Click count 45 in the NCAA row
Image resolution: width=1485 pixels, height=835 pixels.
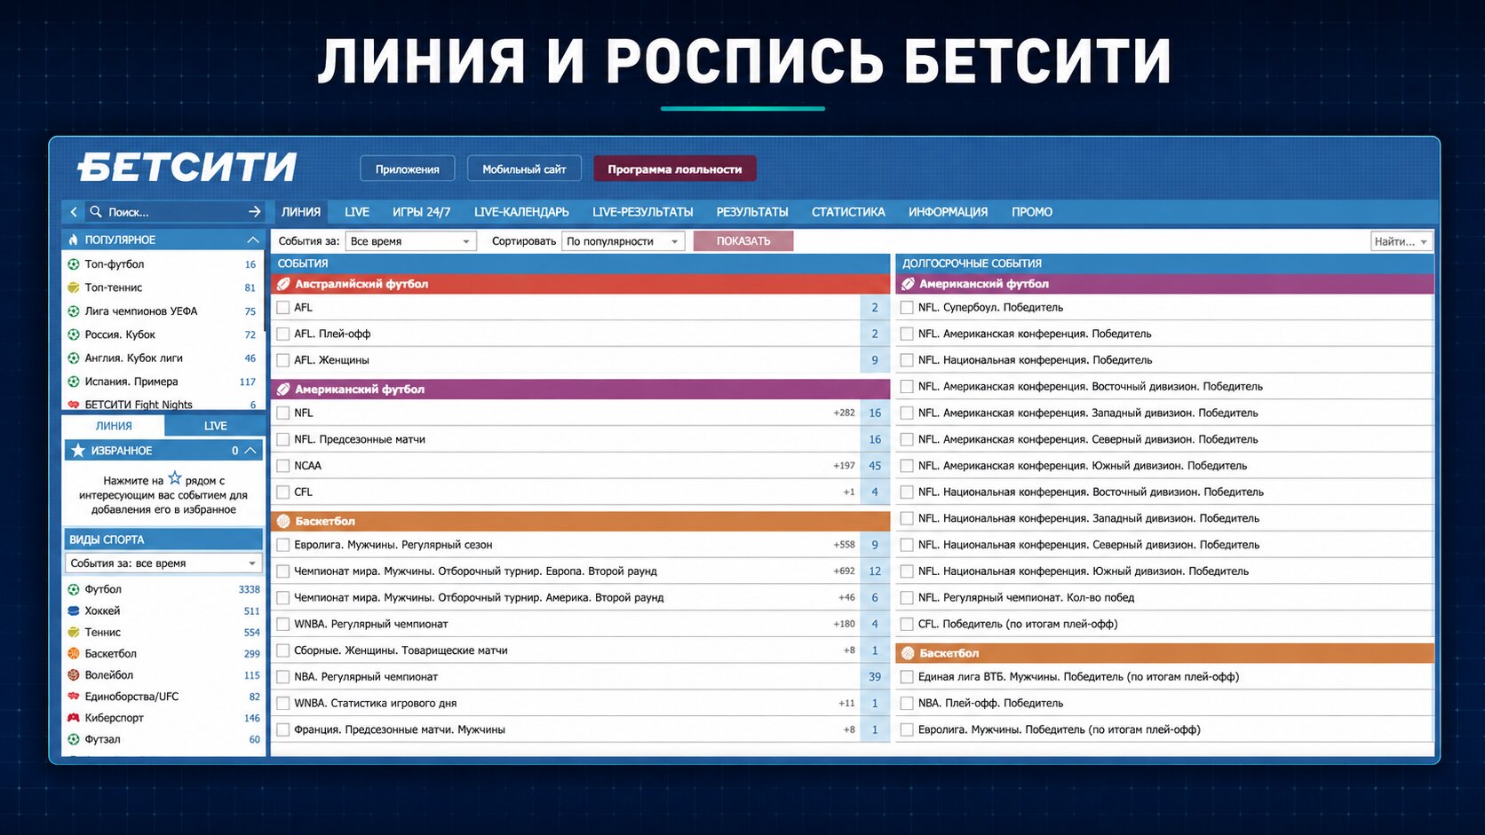875,466
